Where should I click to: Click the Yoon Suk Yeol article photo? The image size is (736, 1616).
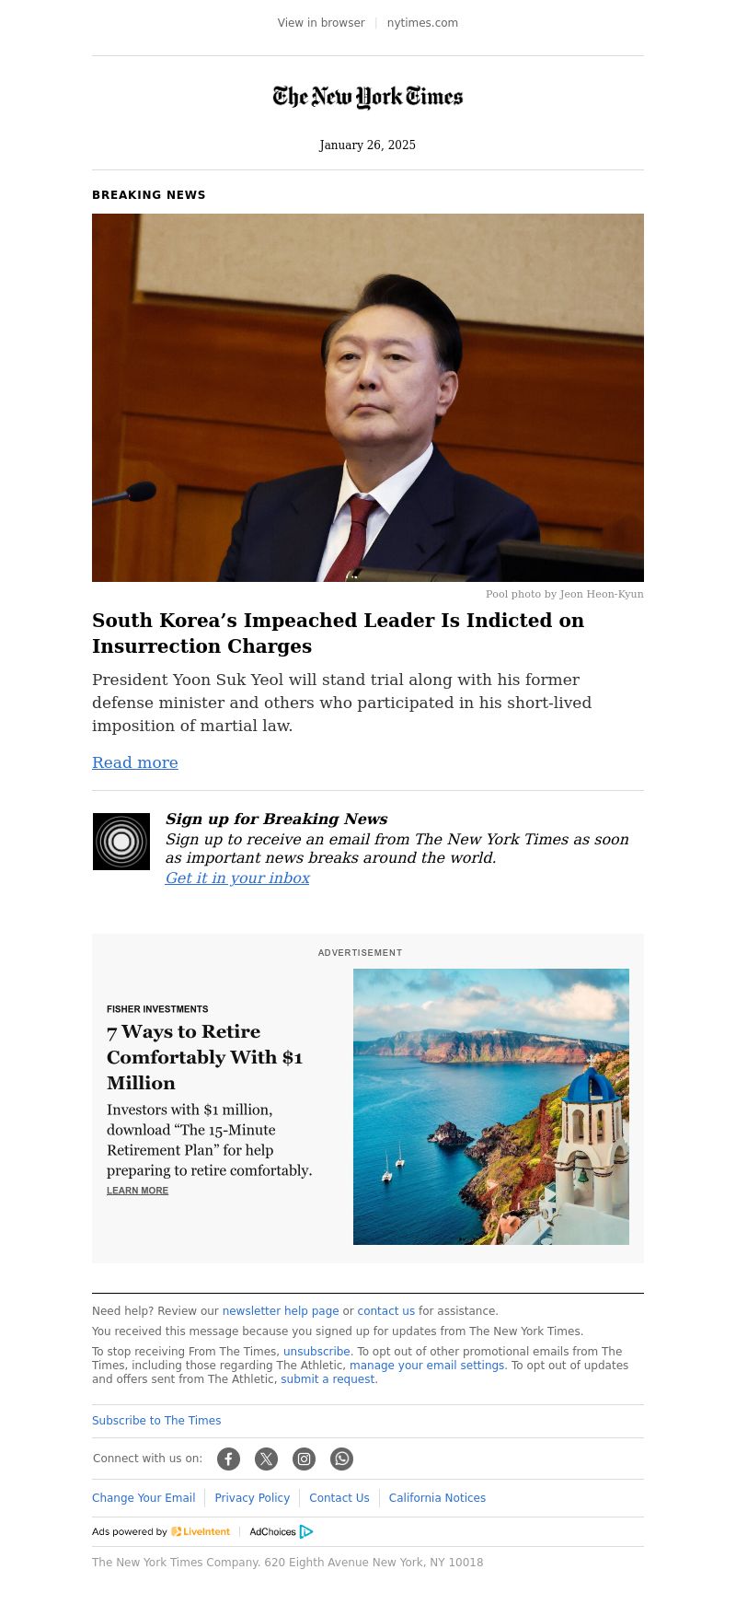[x=368, y=398]
